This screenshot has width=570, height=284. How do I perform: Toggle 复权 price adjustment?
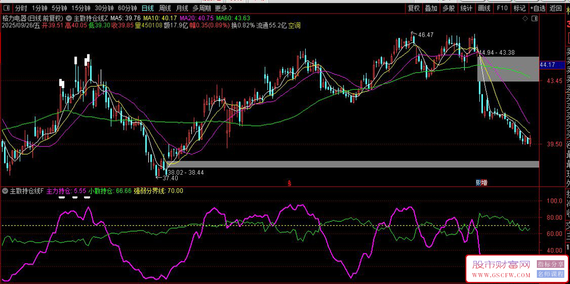click(x=414, y=8)
